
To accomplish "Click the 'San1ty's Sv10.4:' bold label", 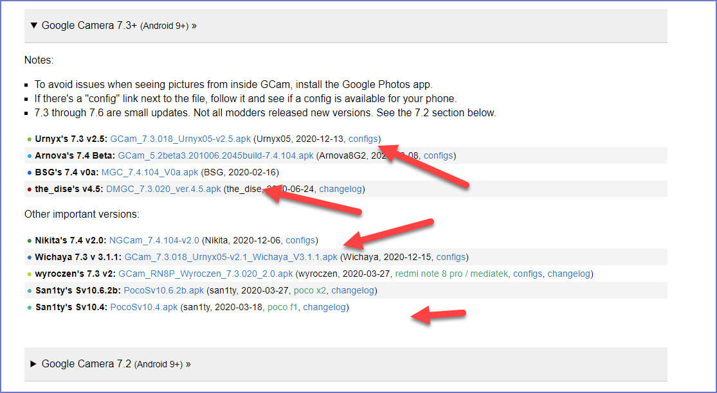I will coord(71,307).
